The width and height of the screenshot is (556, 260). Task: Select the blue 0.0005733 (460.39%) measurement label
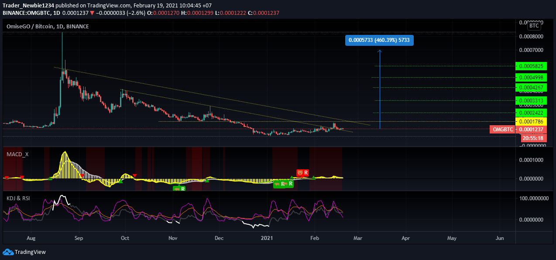point(379,41)
